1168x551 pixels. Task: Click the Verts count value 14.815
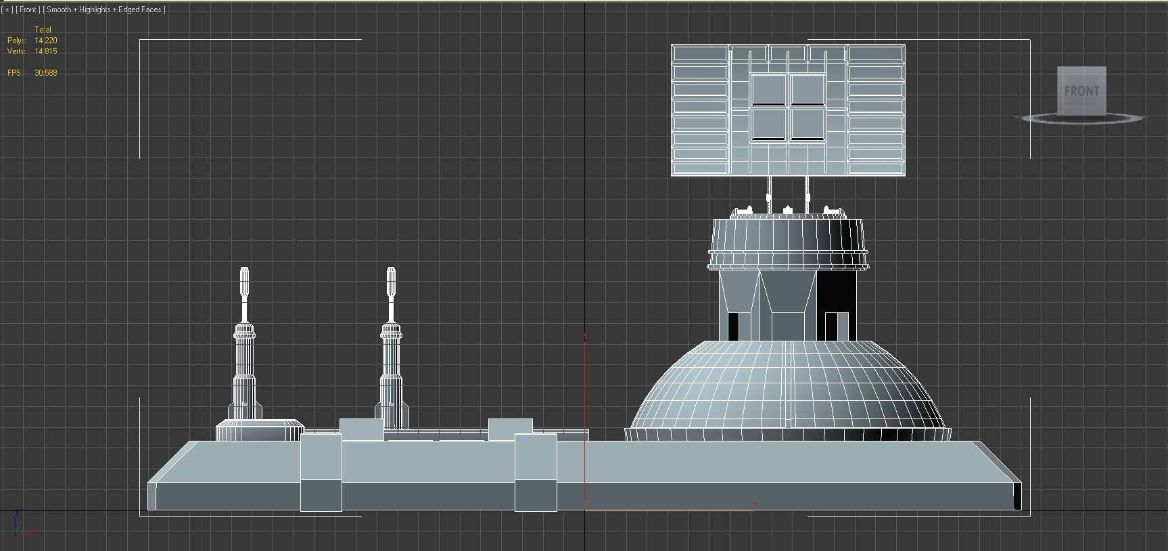tap(46, 51)
